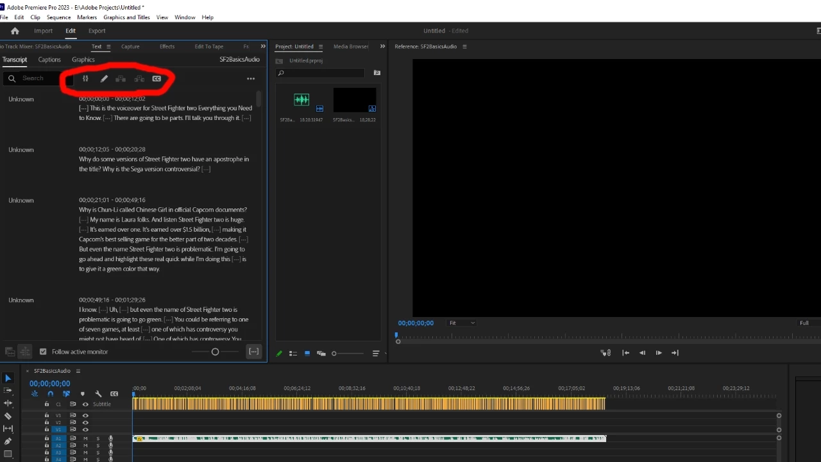Enable voice-over record on track A1
Image resolution: width=821 pixels, height=462 pixels.
coord(111,439)
